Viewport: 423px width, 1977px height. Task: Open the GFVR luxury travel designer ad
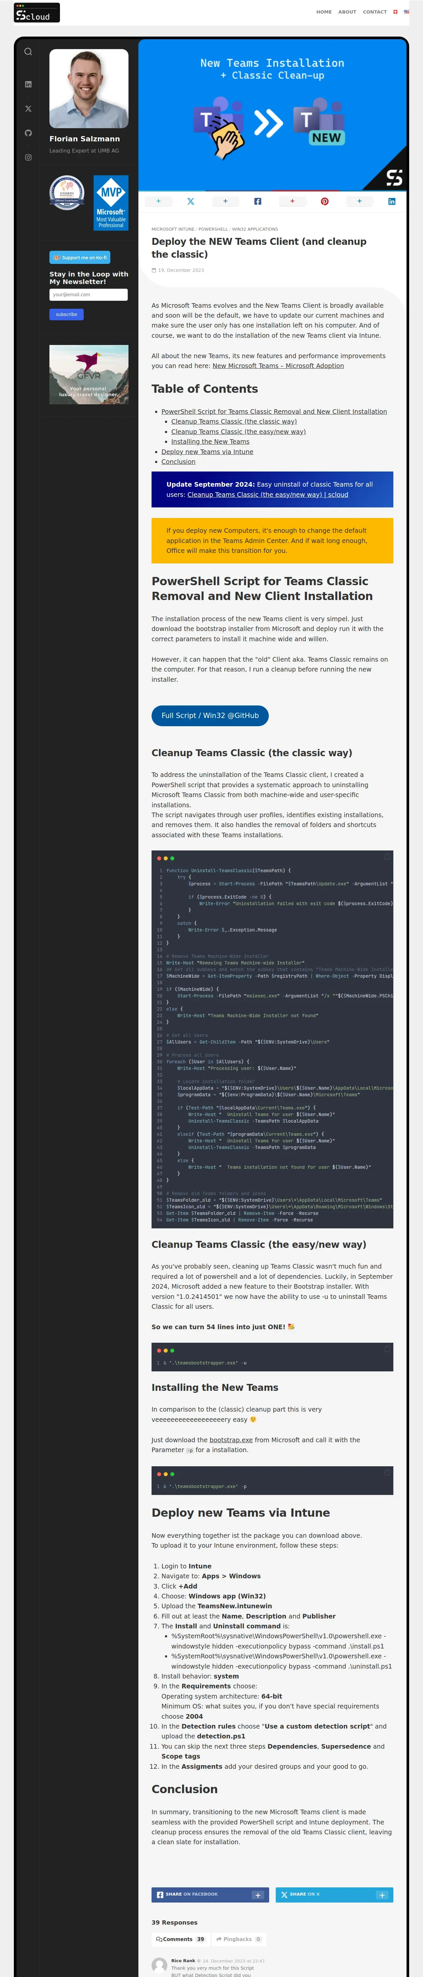[88, 375]
